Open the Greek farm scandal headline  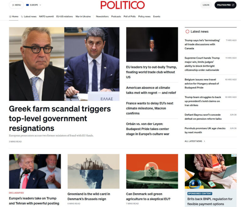[x=60, y=118]
